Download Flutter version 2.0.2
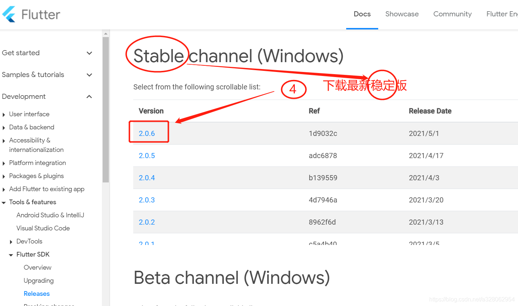This screenshot has width=518, height=306. coord(147,222)
